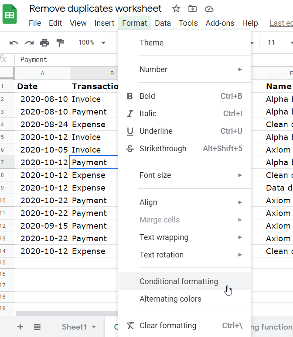Check the cloud save status icon
This screenshot has height=337, width=293.
pyautogui.click(x=209, y=9)
